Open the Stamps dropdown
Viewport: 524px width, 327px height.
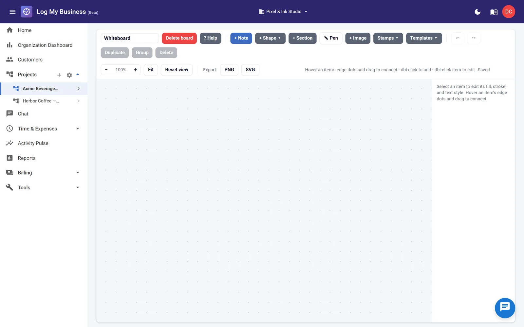388,38
